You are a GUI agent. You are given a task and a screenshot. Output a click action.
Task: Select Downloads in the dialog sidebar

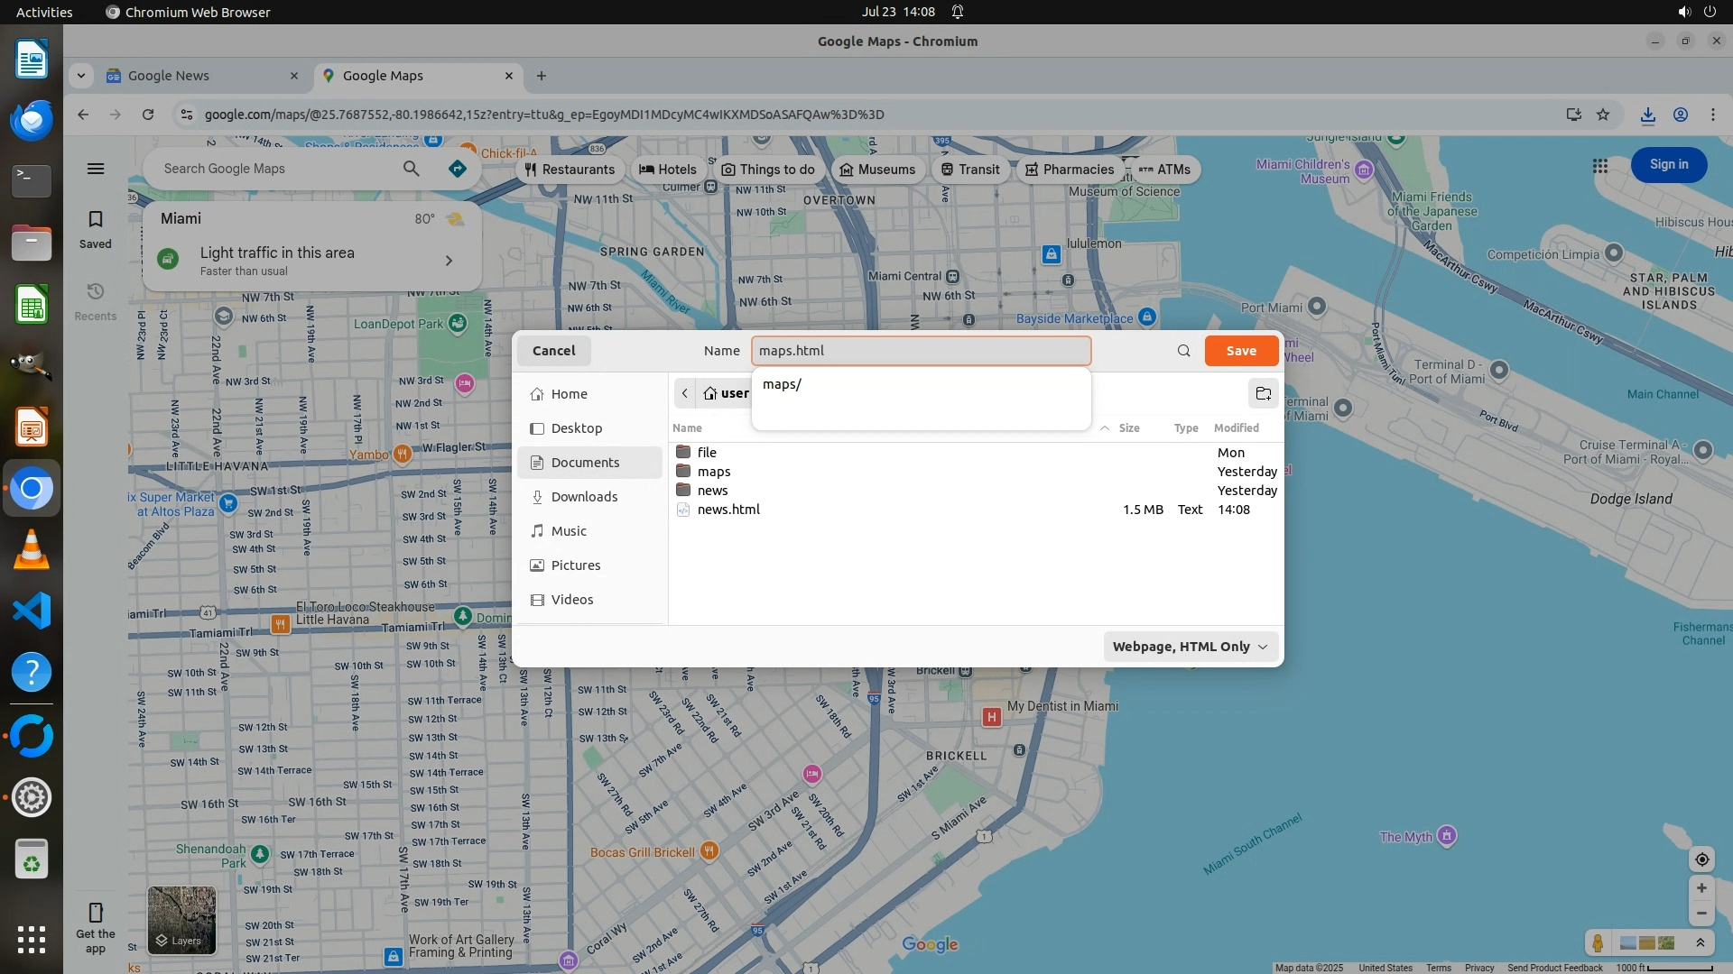pos(584,497)
